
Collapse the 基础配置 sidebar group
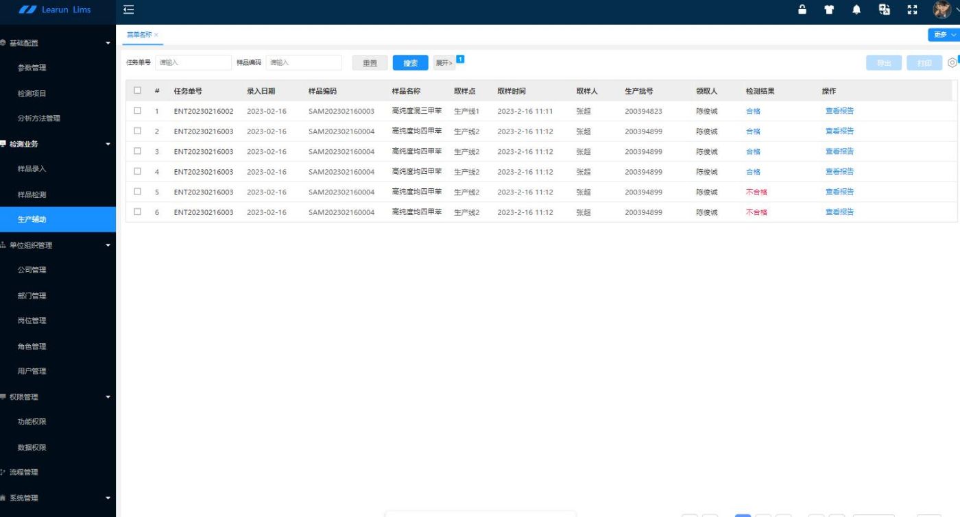[x=108, y=43]
